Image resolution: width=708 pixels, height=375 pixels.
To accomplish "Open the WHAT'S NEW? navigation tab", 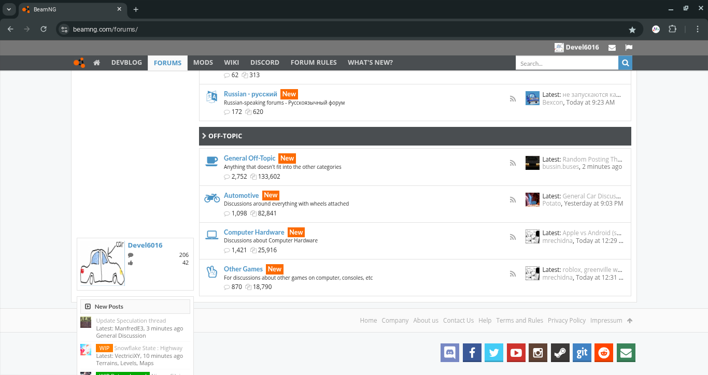I will coord(370,63).
